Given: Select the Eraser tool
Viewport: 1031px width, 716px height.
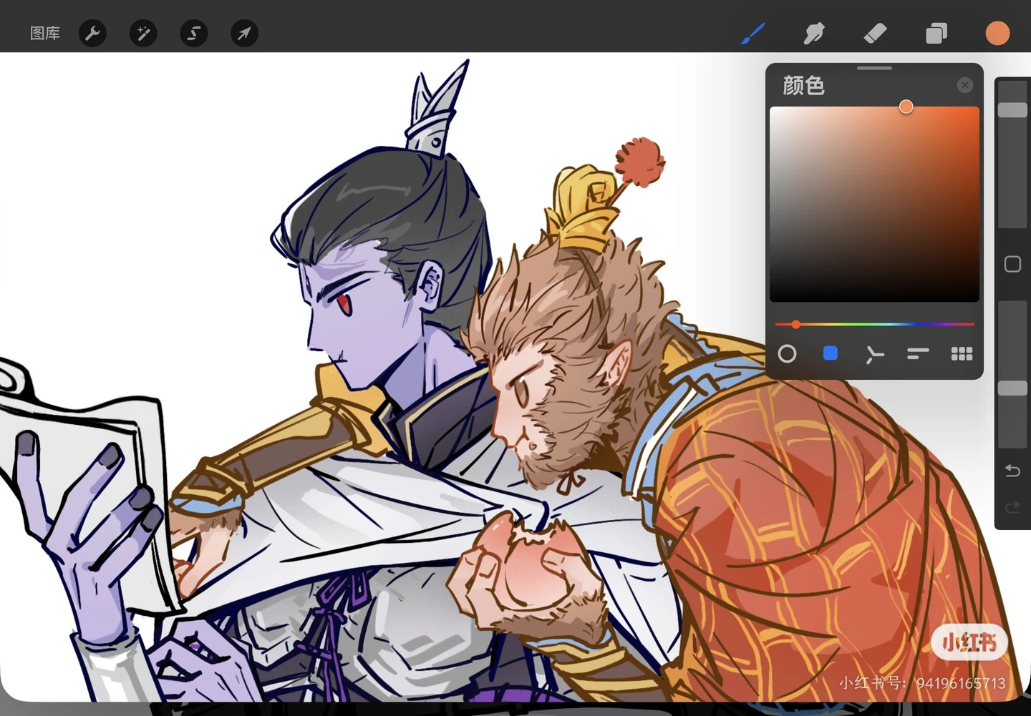Looking at the screenshot, I should [x=875, y=33].
